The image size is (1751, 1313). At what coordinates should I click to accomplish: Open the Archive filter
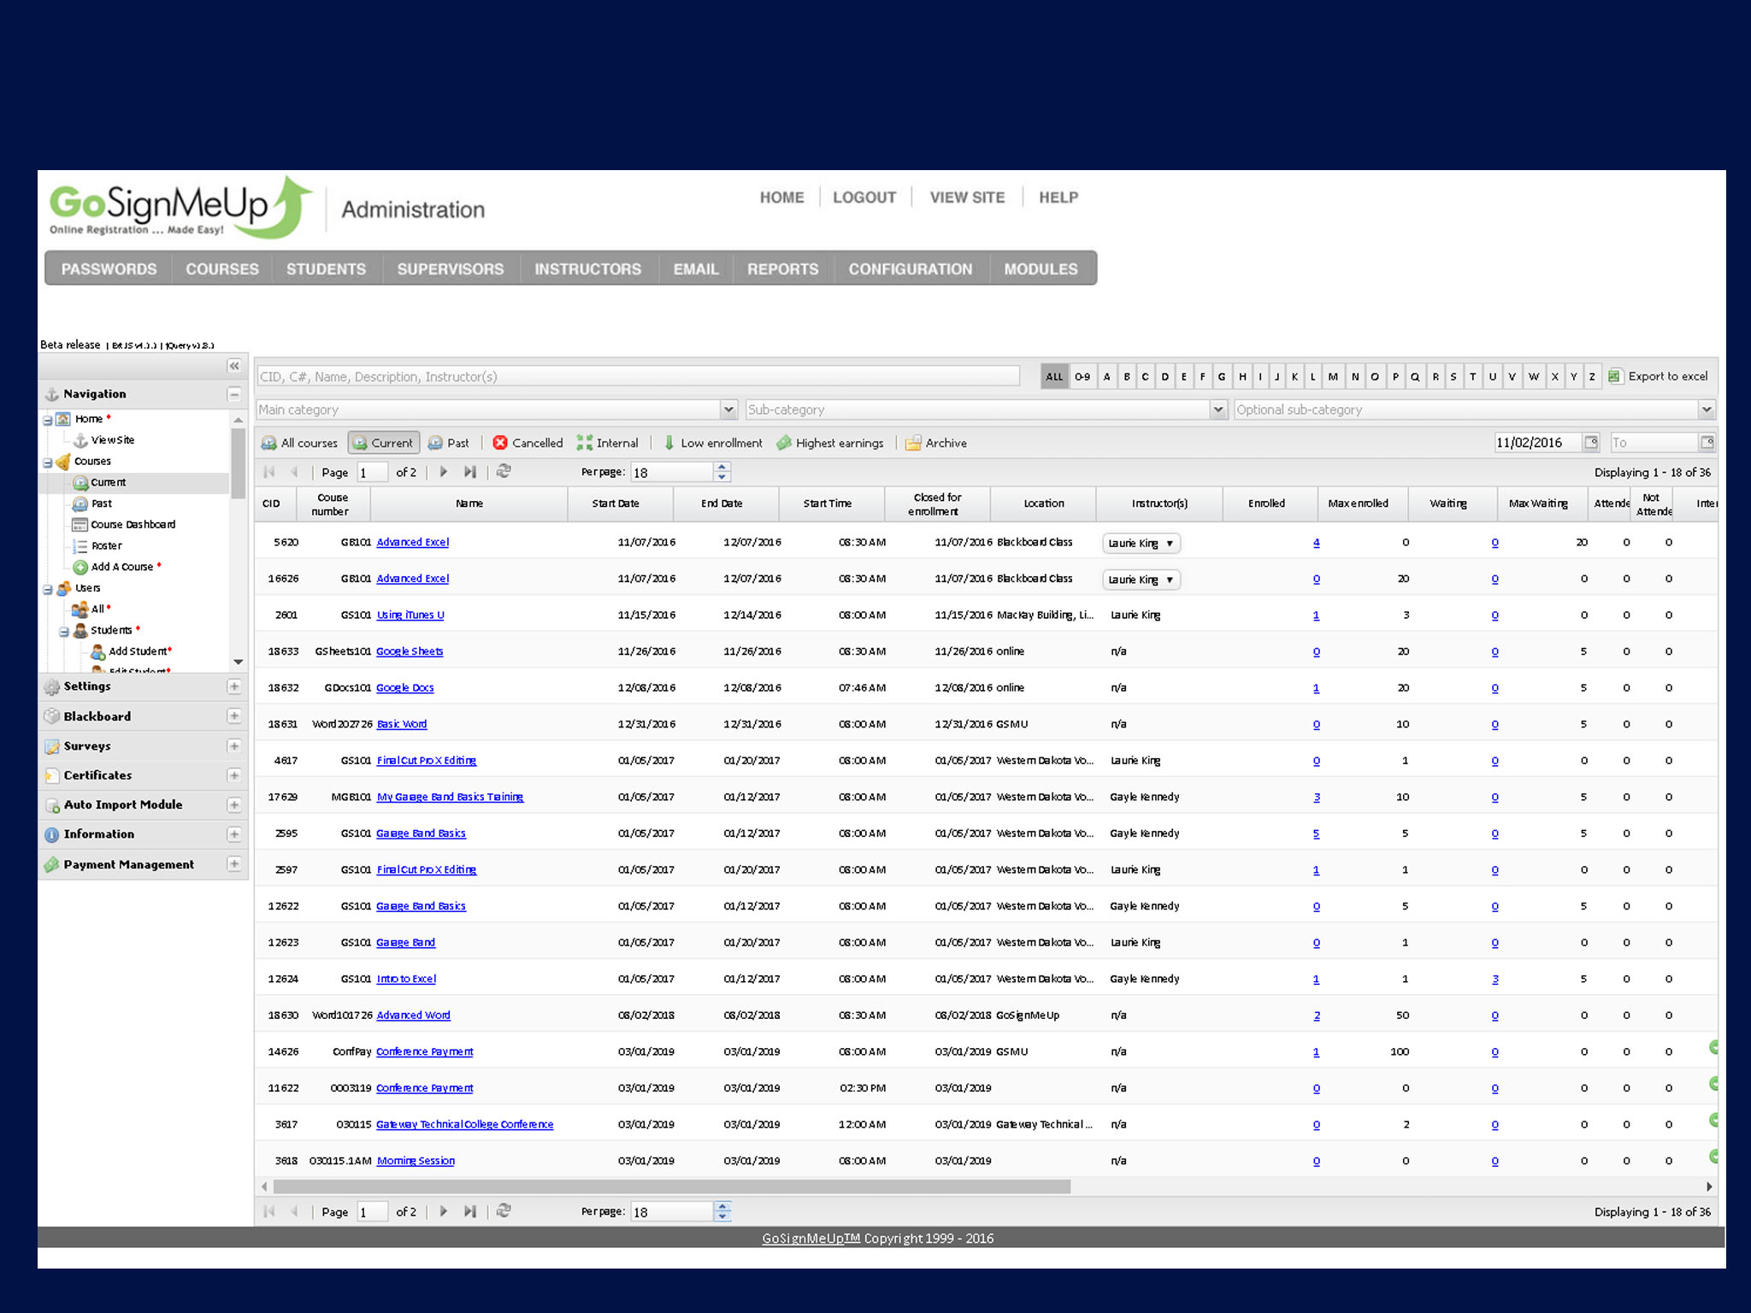(935, 443)
